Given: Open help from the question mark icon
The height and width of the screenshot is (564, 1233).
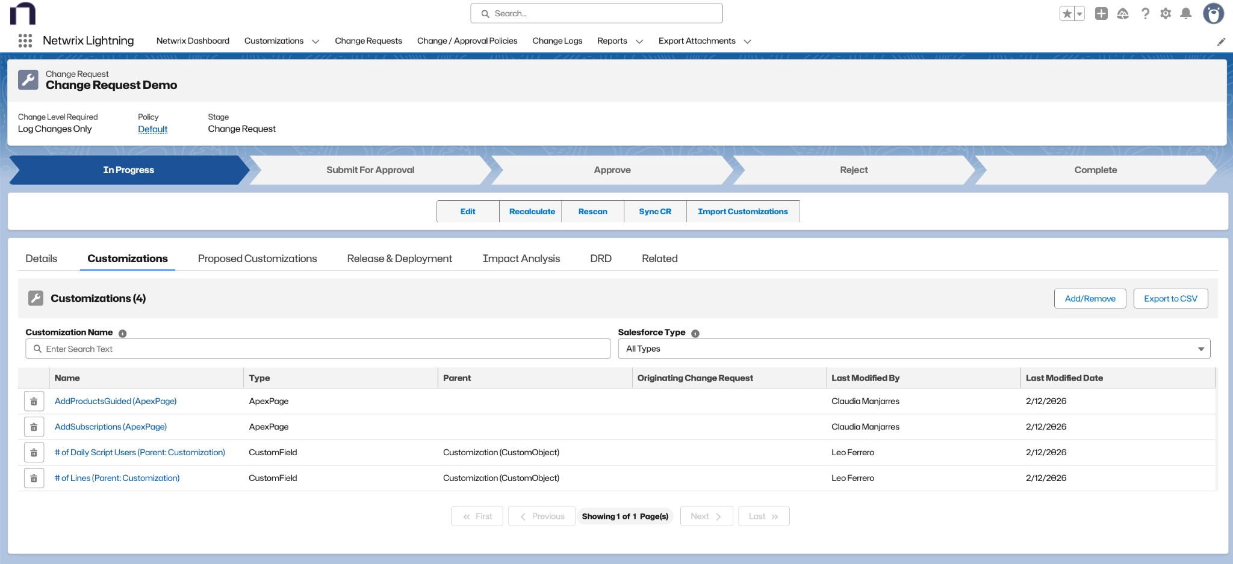Looking at the screenshot, I should (1145, 13).
